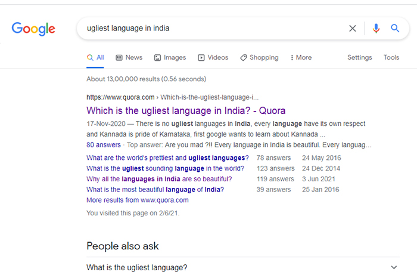
Task: Start voice search with microphone icon
Action: point(376,28)
